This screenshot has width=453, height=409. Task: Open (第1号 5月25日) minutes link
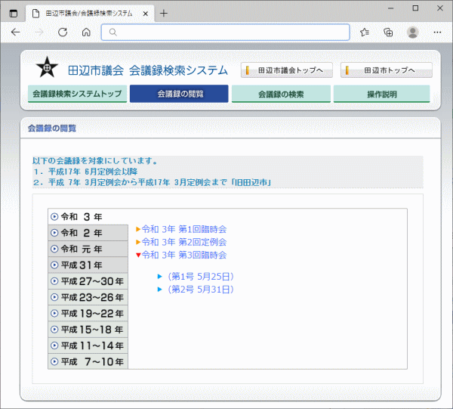coord(201,277)
